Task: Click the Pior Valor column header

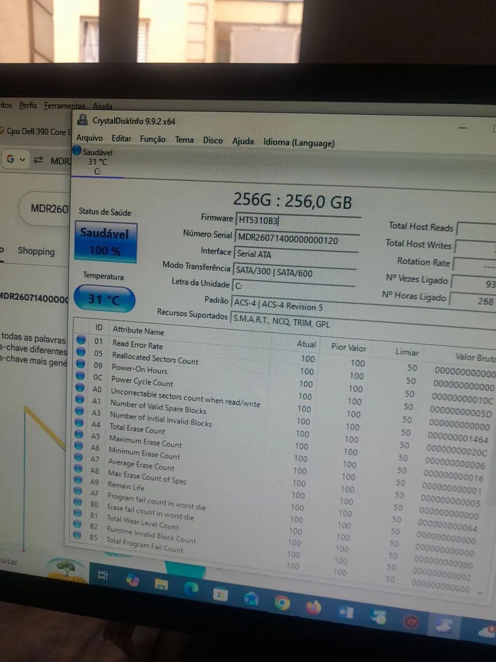Action: click(349, 348)
